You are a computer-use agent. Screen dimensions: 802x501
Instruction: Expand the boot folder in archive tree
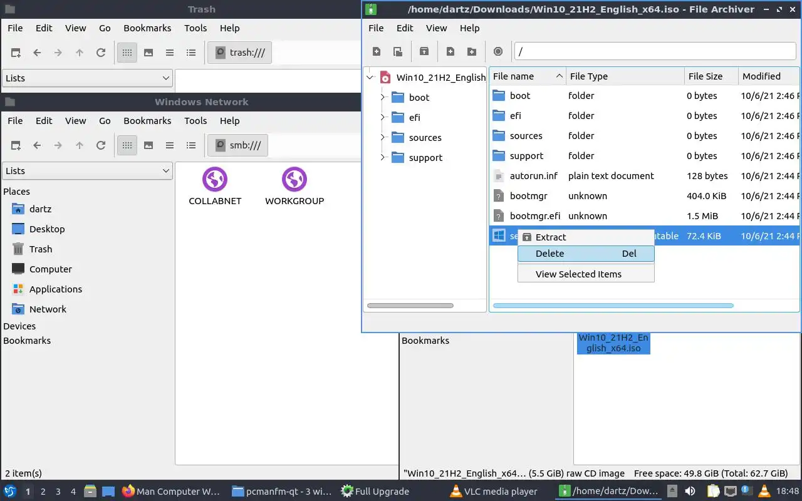383,97
